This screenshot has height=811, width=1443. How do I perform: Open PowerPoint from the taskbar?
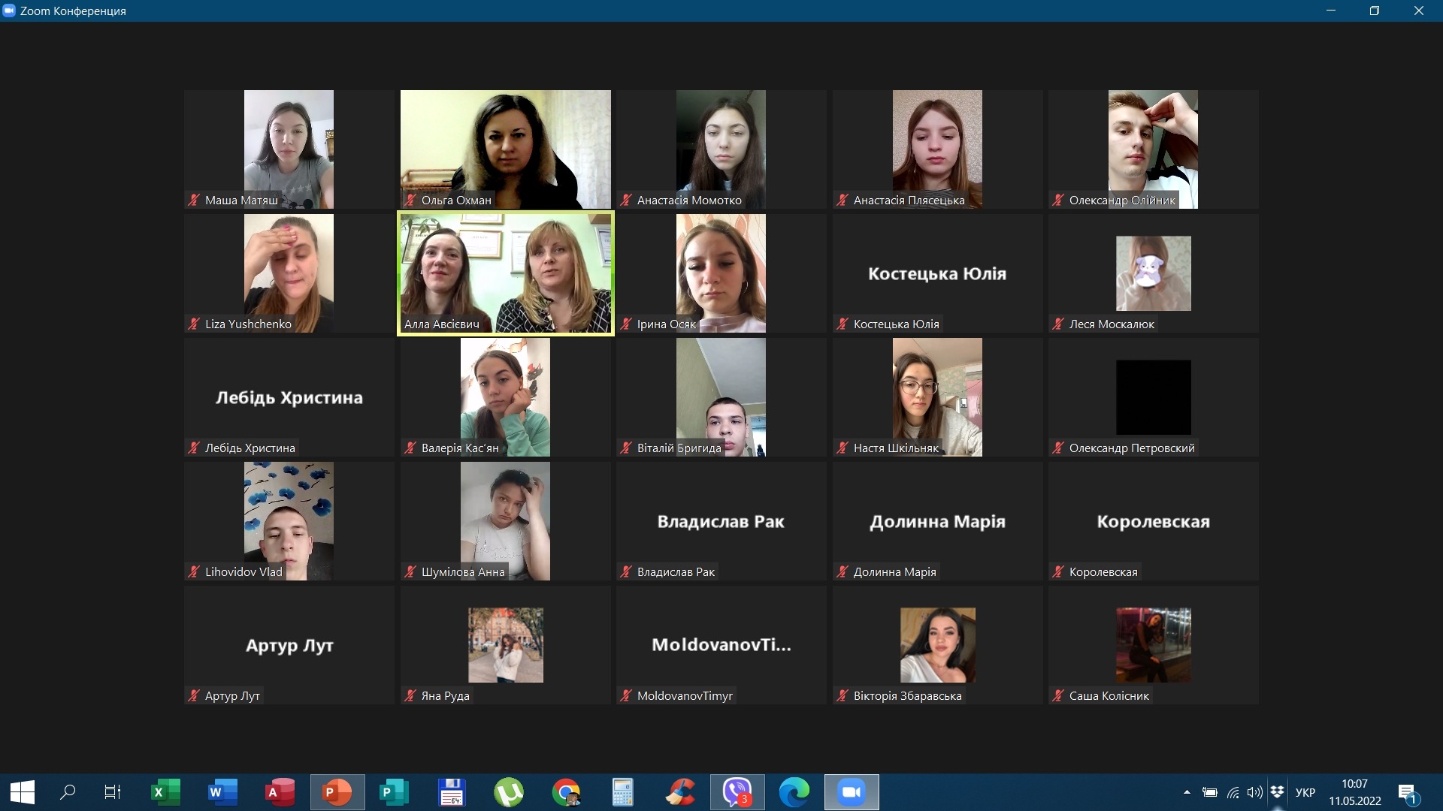[337, 792]
